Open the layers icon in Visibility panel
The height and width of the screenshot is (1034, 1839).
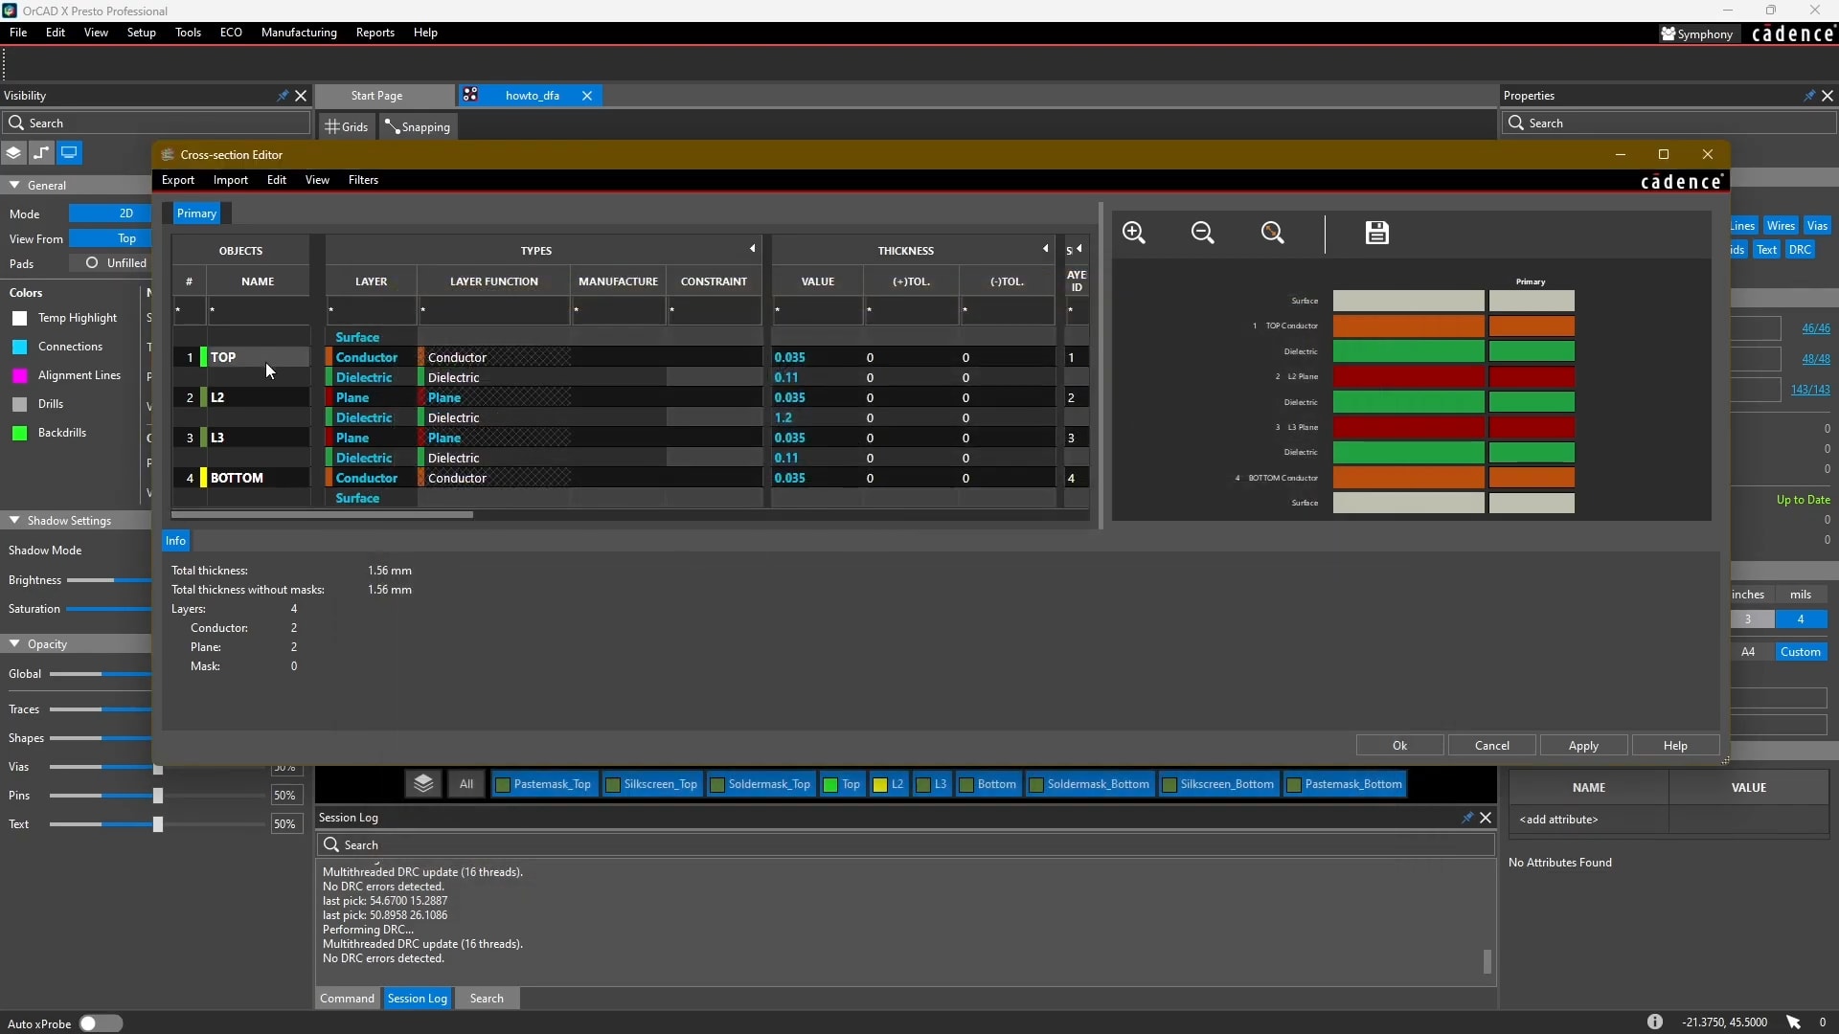coord(13,153)
